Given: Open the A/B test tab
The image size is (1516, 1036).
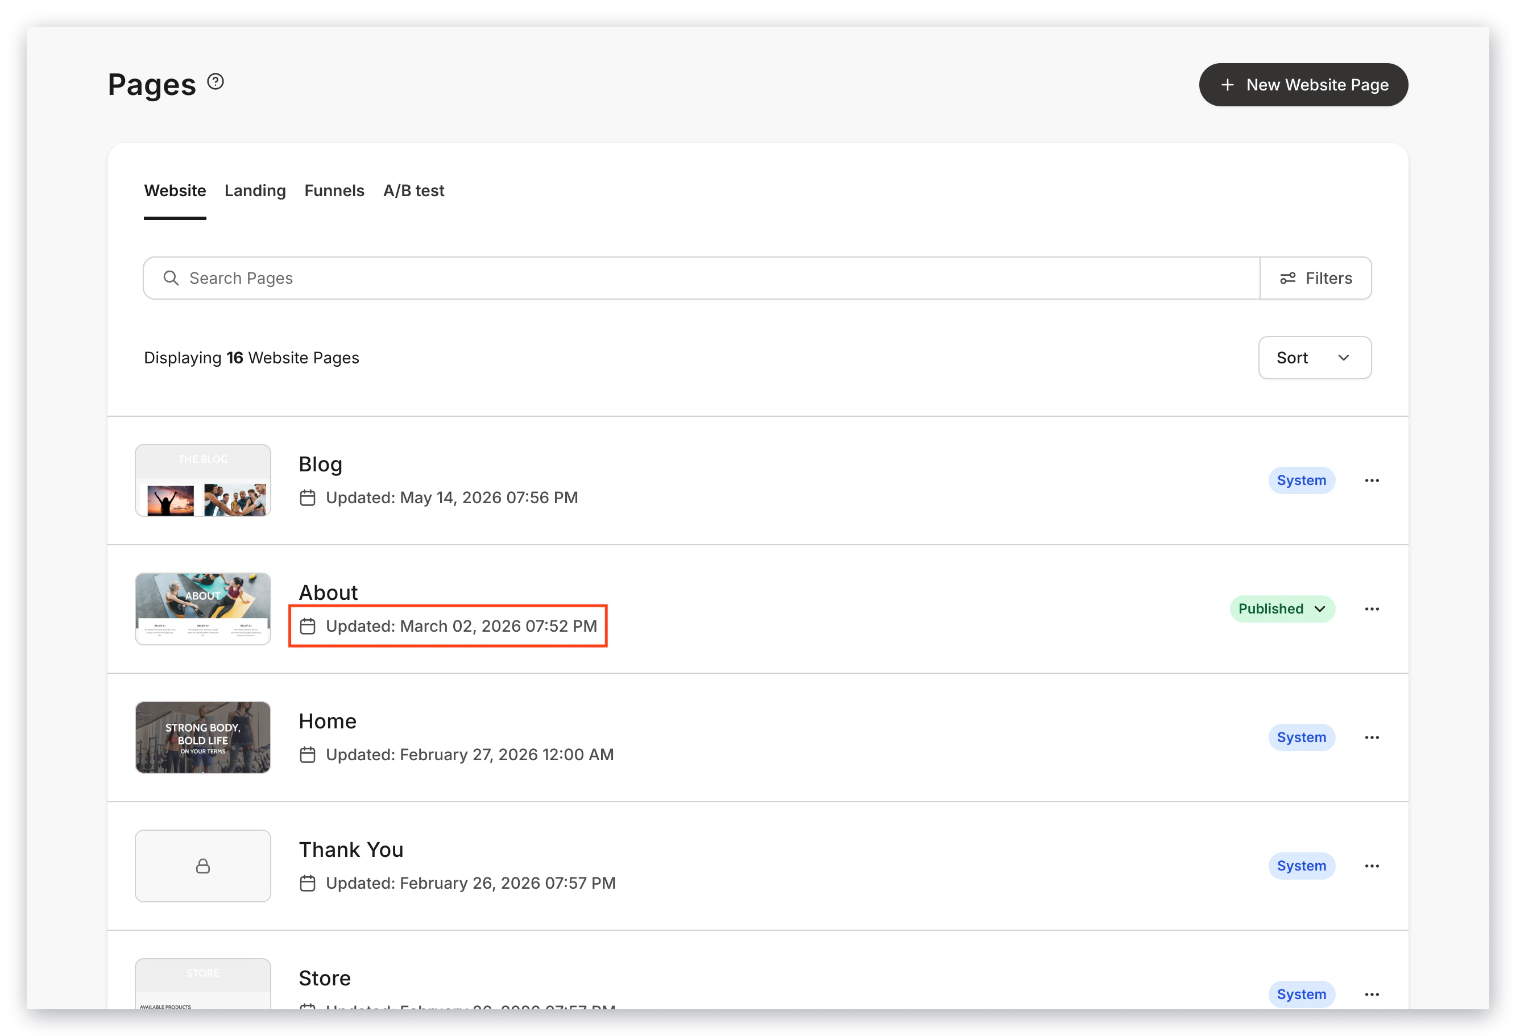Looking at the screenshot, I should [413, 190].
